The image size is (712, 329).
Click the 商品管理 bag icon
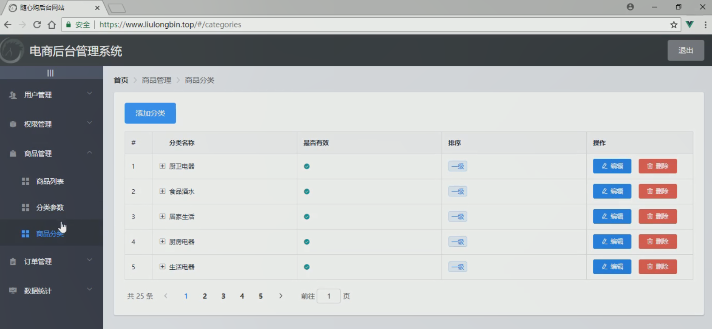(13, 153)
